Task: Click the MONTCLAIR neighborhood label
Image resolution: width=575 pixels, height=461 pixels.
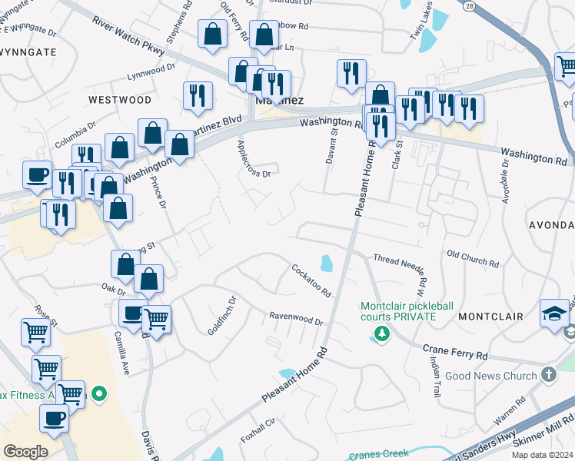Action: pyautogui.click(x=490, y=317)
